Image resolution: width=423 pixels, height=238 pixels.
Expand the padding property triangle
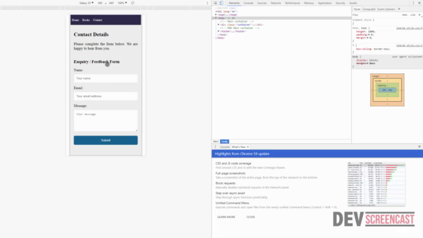click(x=369, y=35)
